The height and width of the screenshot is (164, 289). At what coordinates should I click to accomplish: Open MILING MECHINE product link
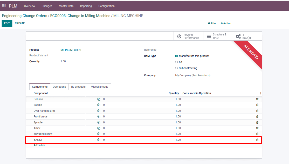pos(71,50)
